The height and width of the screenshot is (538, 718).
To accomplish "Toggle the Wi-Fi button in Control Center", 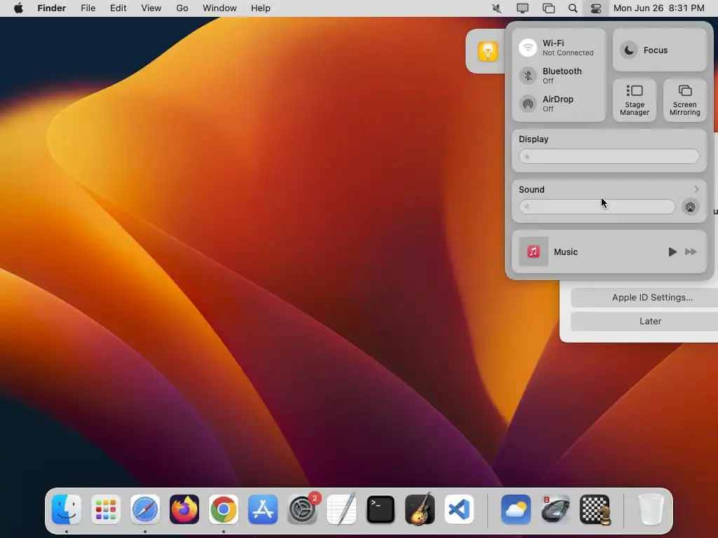I will click(528, 48).
